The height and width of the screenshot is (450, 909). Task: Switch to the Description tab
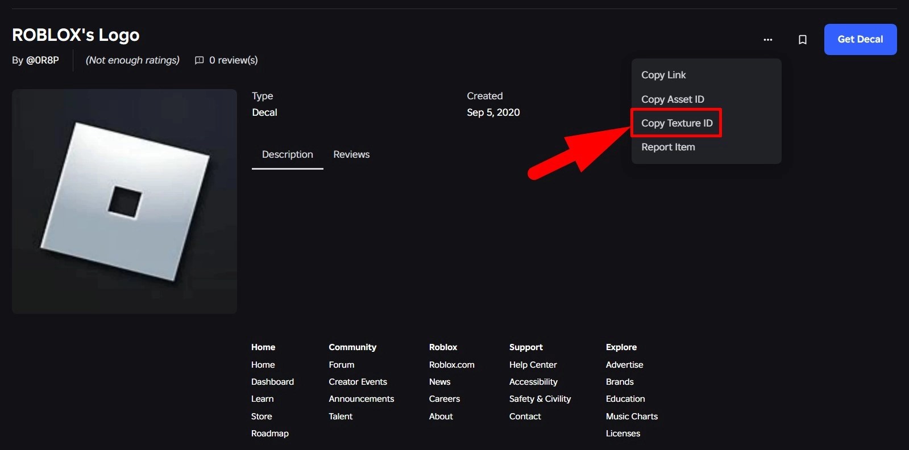click(288, 154)
